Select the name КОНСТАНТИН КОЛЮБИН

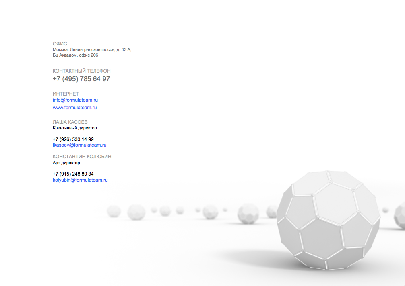point(82,156)
